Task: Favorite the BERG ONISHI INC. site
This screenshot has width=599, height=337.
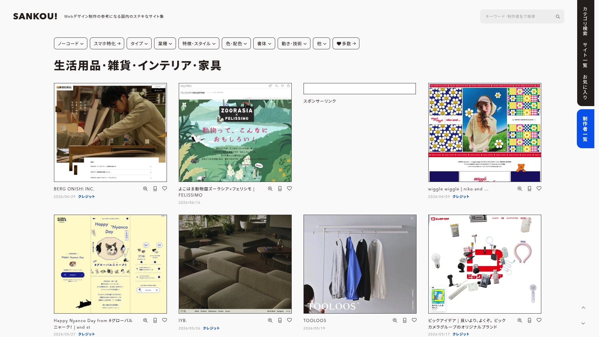Action: pyautogui.click(x=165, y=188)
